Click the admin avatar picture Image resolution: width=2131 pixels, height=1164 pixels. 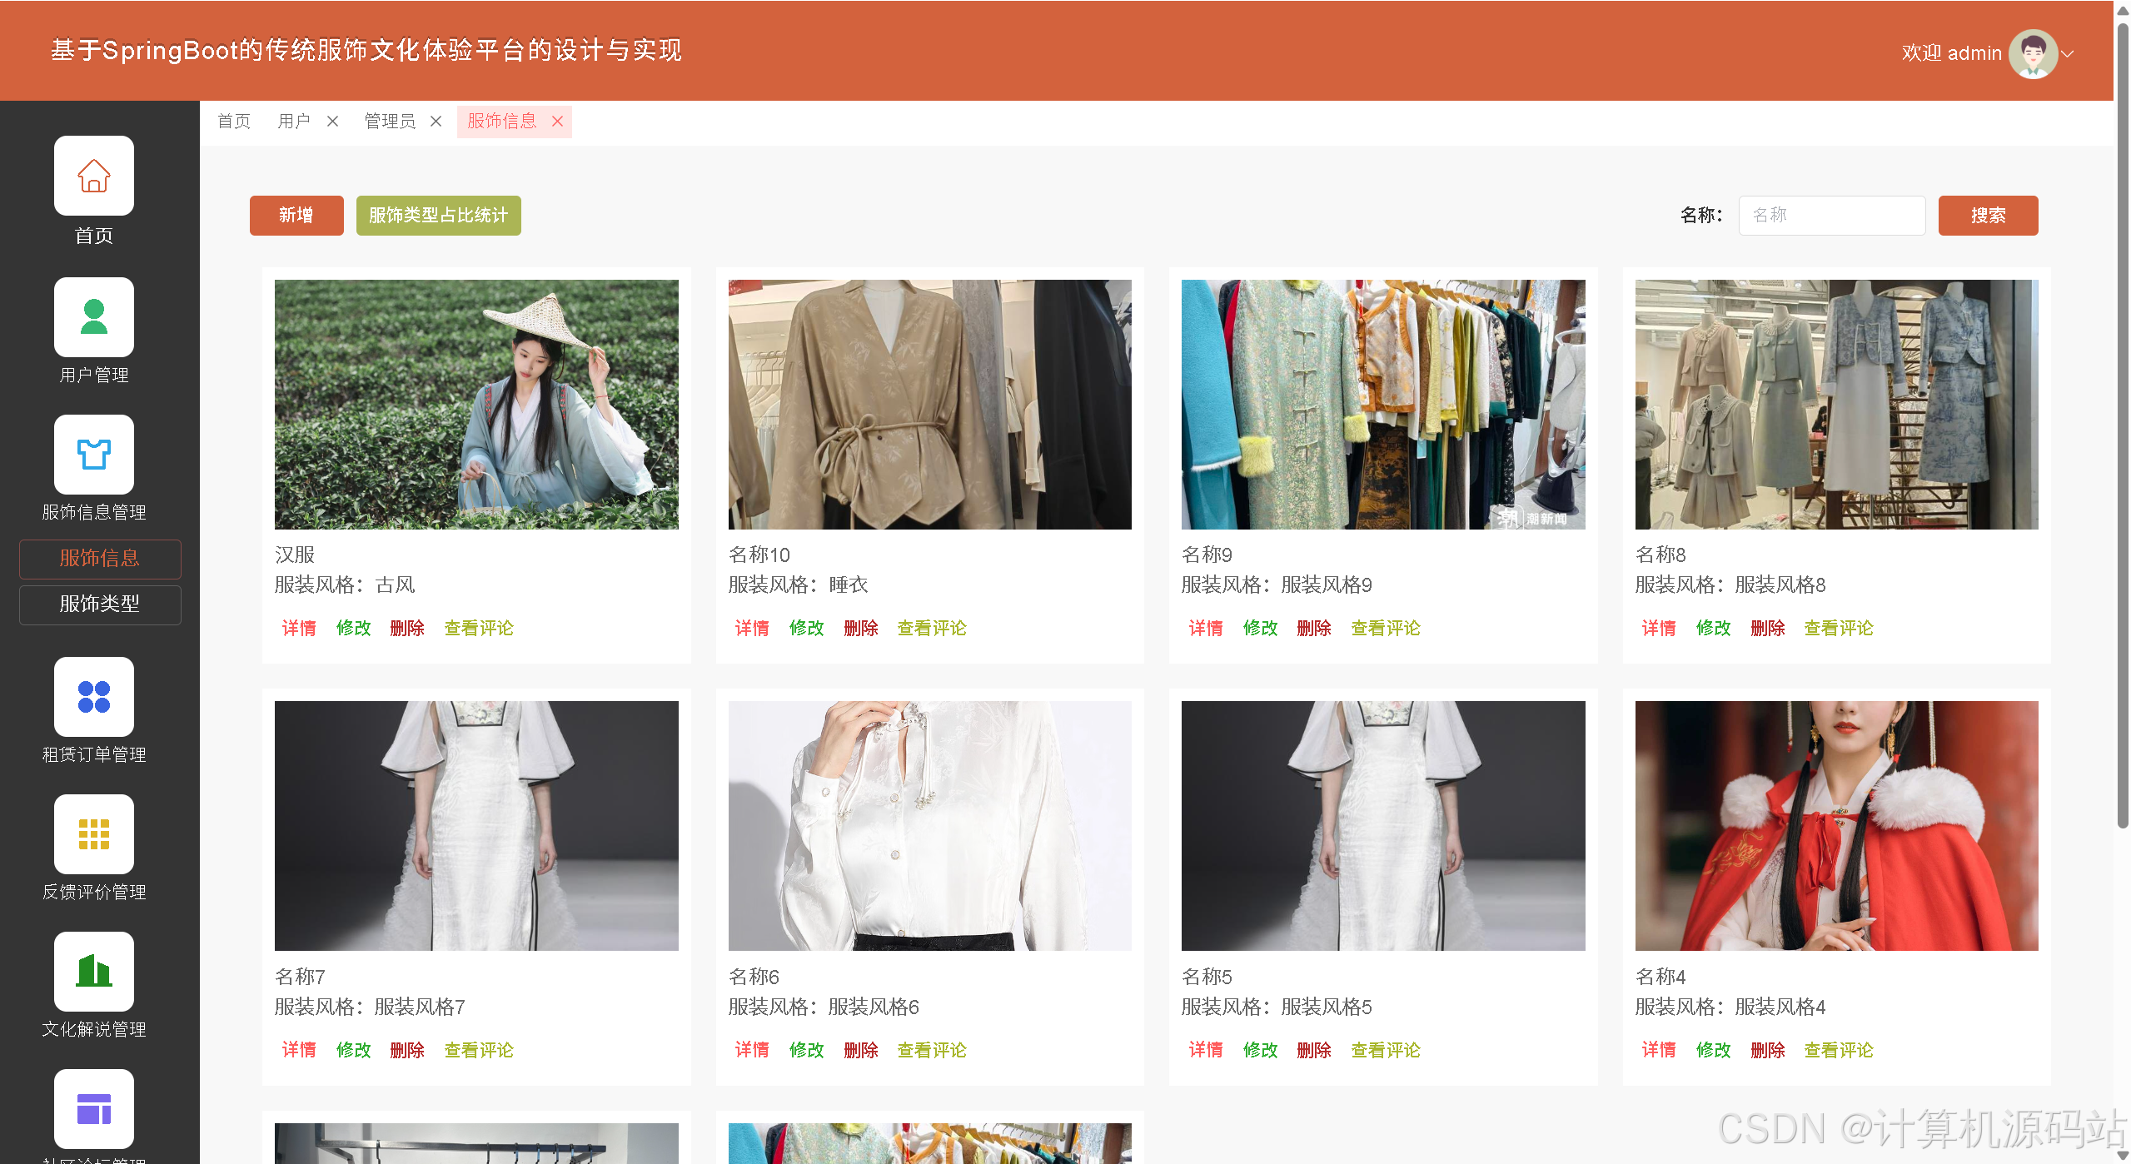(2033, 53)
